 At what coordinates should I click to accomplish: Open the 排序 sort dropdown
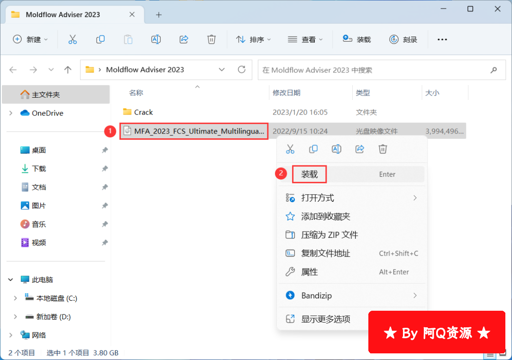(x=254, y=39)
